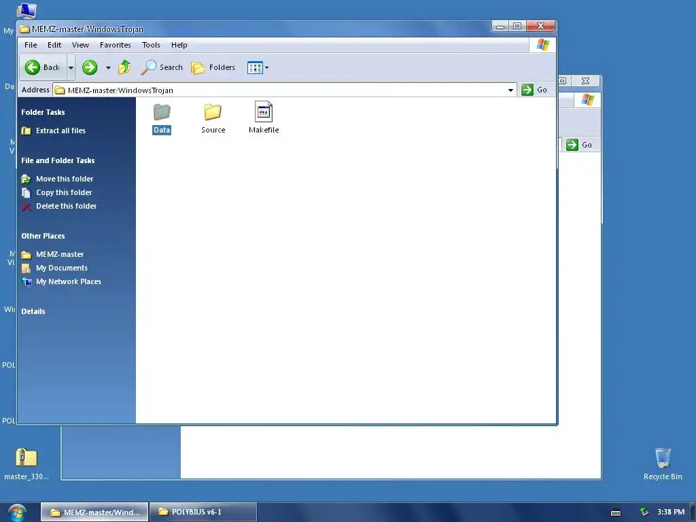Switch to POLYBIUS v6-1 taskbar button

click(x=203, y=512)
